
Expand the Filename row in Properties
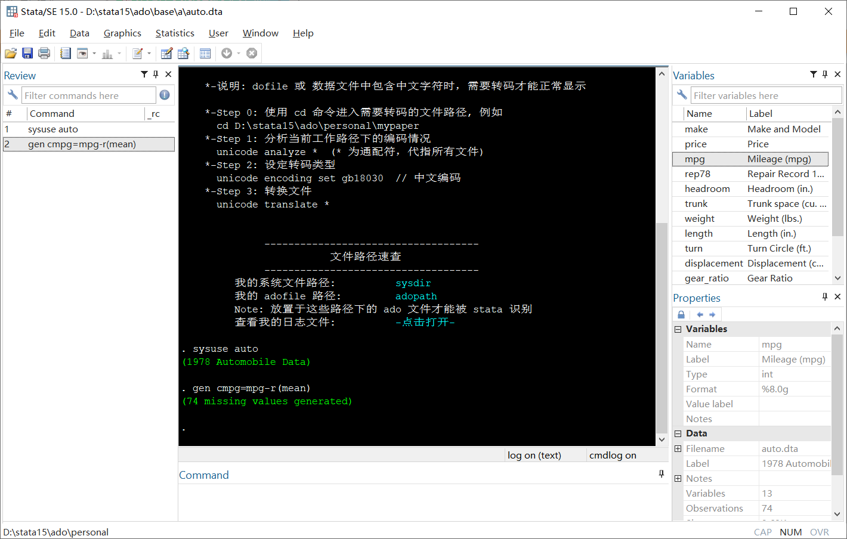point(678,448)
